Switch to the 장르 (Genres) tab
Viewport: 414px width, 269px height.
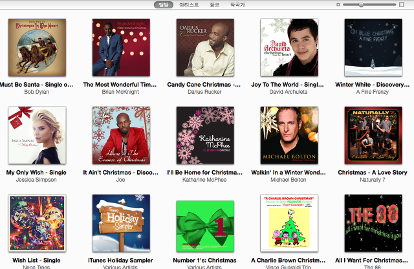(214, 5)
